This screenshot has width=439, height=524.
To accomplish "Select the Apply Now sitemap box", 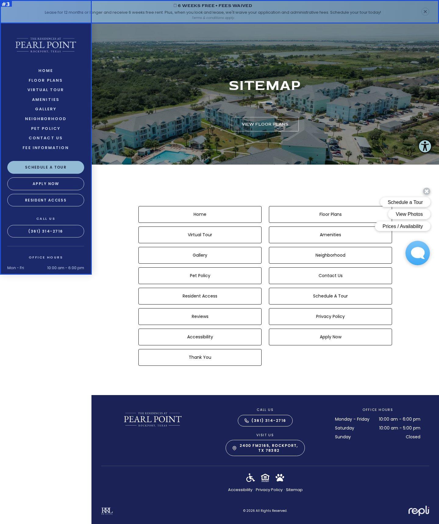I will 330,337.
